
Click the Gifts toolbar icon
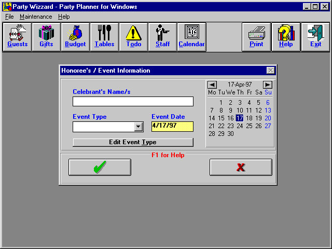coord(47,37)
